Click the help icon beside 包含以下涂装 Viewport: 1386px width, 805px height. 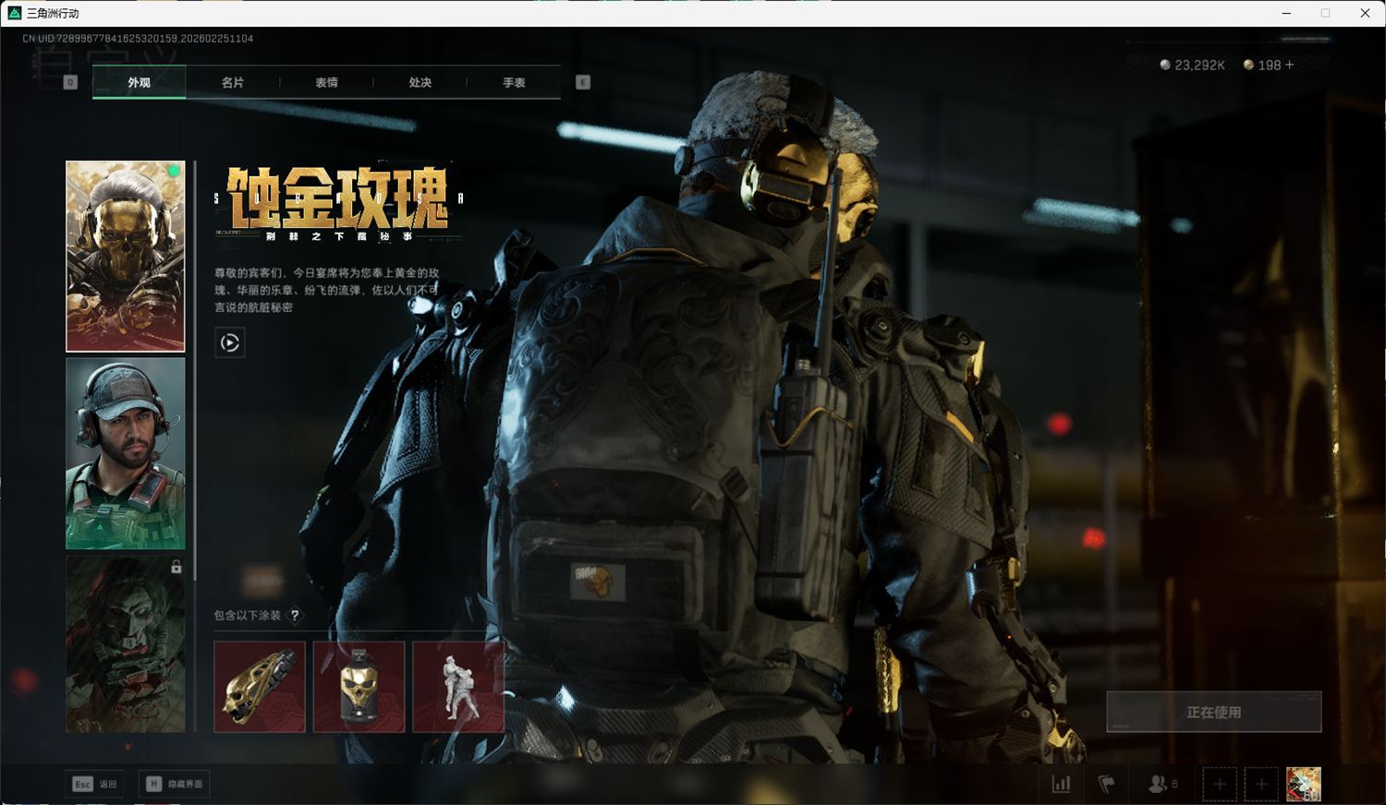(295, 616)
